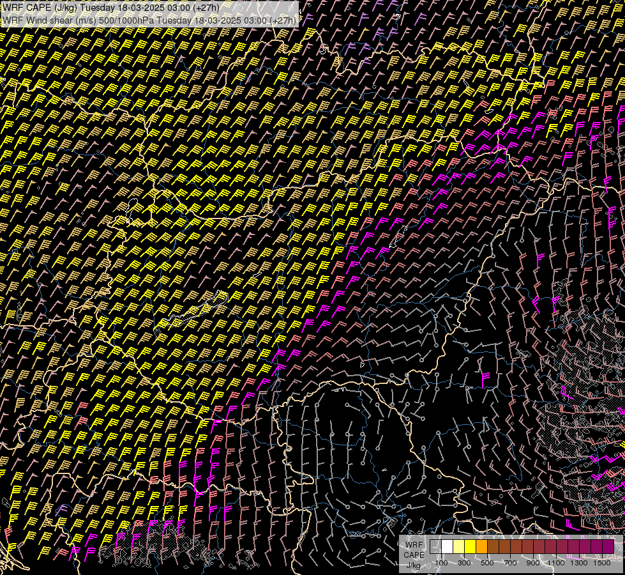Click the 100 legend value
The image size is (625, 575).
[x=441, y=563]
